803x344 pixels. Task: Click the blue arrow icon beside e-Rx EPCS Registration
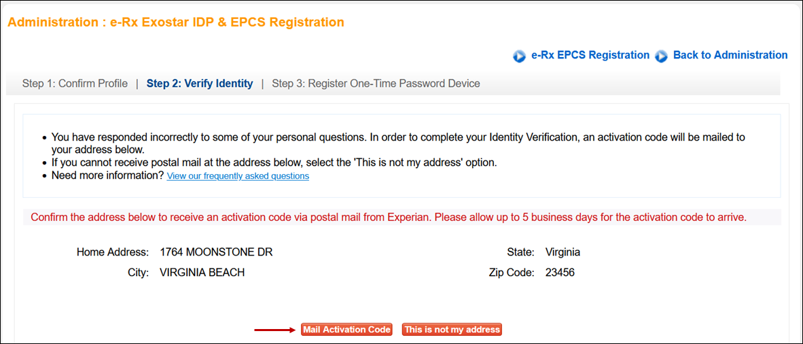[520, 56]
